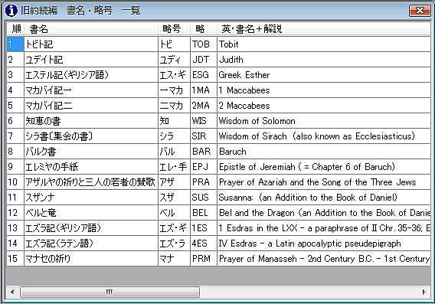Select the マナセの祈り book name

point(91,259)
